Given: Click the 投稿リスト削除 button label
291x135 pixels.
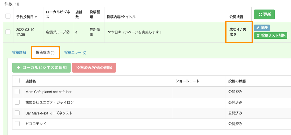Looking at the screenshot, I should point(273,36).
